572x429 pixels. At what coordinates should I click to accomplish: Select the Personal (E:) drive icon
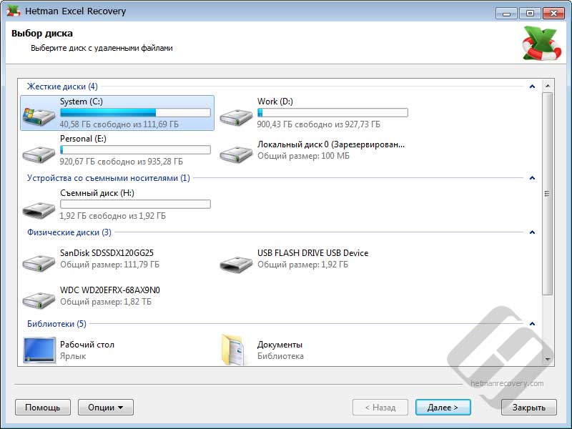[x=39, y=154]
